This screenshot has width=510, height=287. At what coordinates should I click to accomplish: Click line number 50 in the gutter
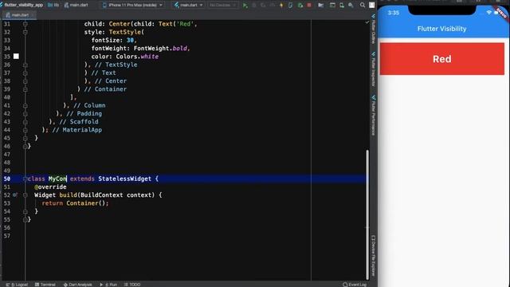coord(7,179)
